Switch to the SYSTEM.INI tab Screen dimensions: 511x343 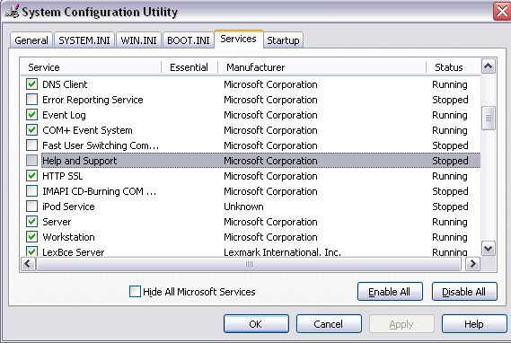84,40
